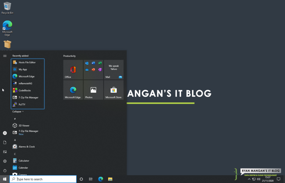
Task: Collapse the Recently added list
Action: [18, 112]
